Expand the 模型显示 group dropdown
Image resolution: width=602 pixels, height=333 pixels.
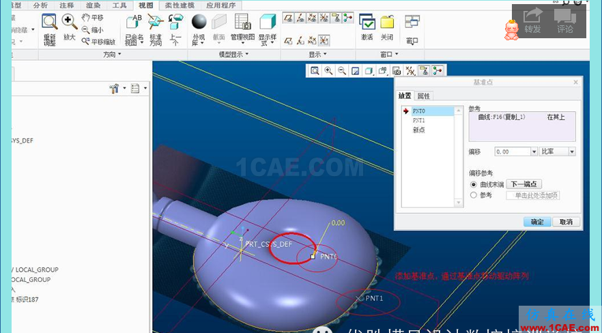pyautogui.click(x=233, y=54)
